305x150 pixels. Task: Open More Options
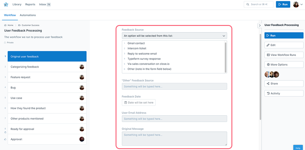[284, 65]
